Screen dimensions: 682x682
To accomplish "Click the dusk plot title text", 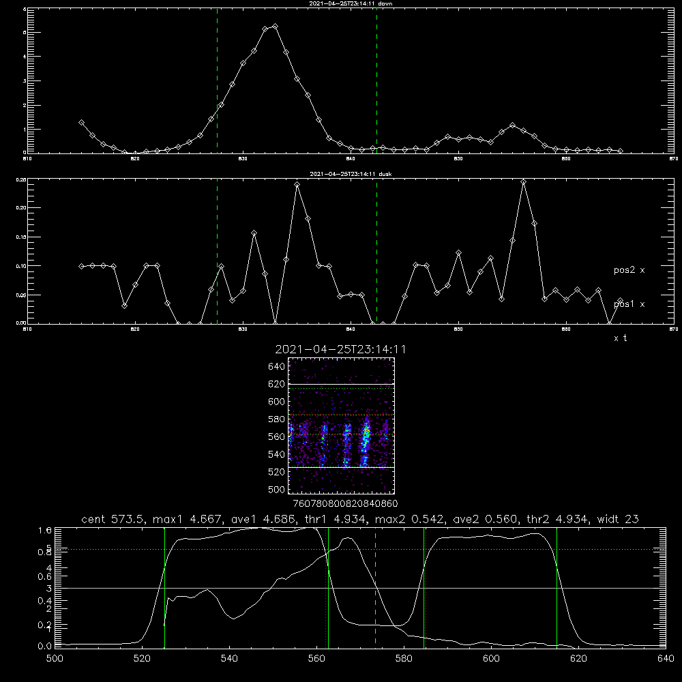I will tap(351, 174).
